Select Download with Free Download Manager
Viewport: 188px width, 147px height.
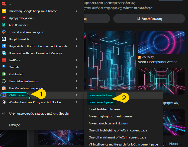(42, 53)
